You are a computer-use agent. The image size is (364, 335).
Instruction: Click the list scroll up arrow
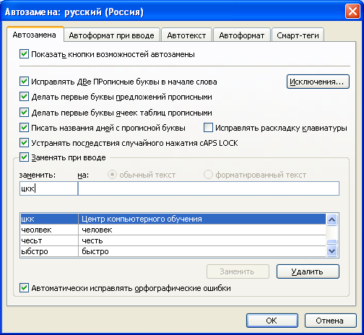(332, 219)
